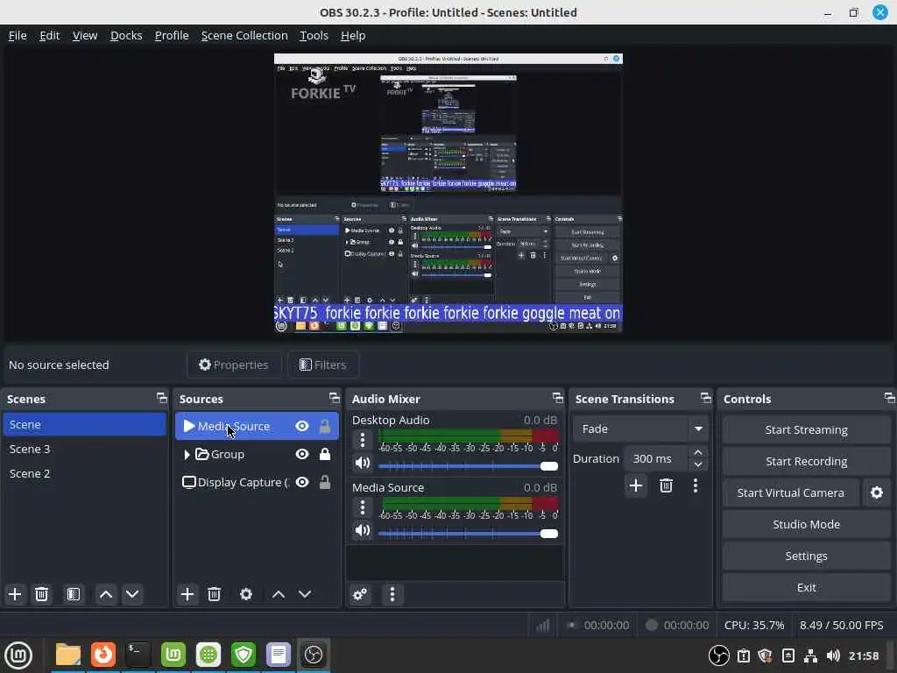Lock the Media Source item
897x673 pixels.
(x=324, y=426)
